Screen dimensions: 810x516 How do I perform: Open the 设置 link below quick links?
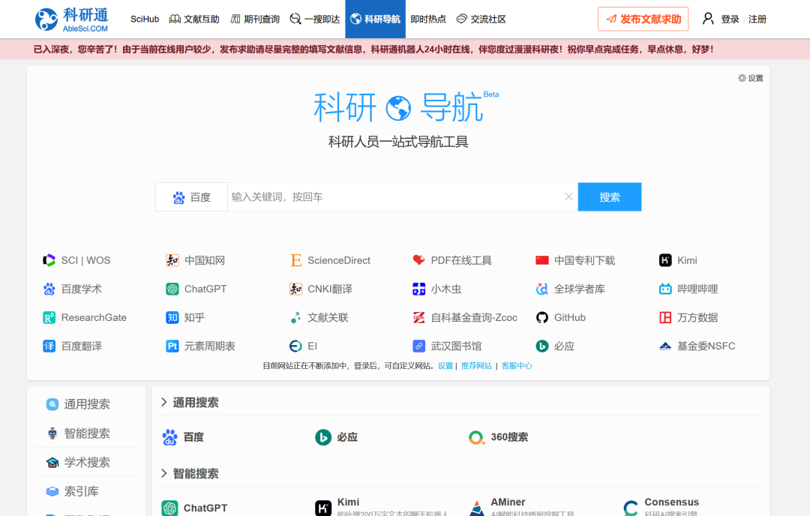(x=445, y=366)
